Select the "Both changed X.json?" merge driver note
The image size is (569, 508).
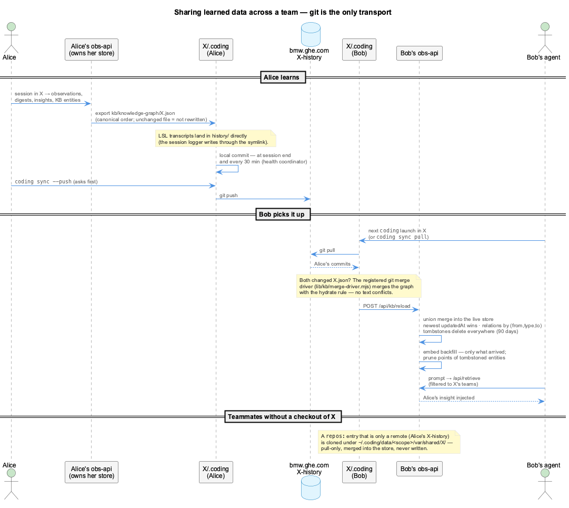pos(358,286)
